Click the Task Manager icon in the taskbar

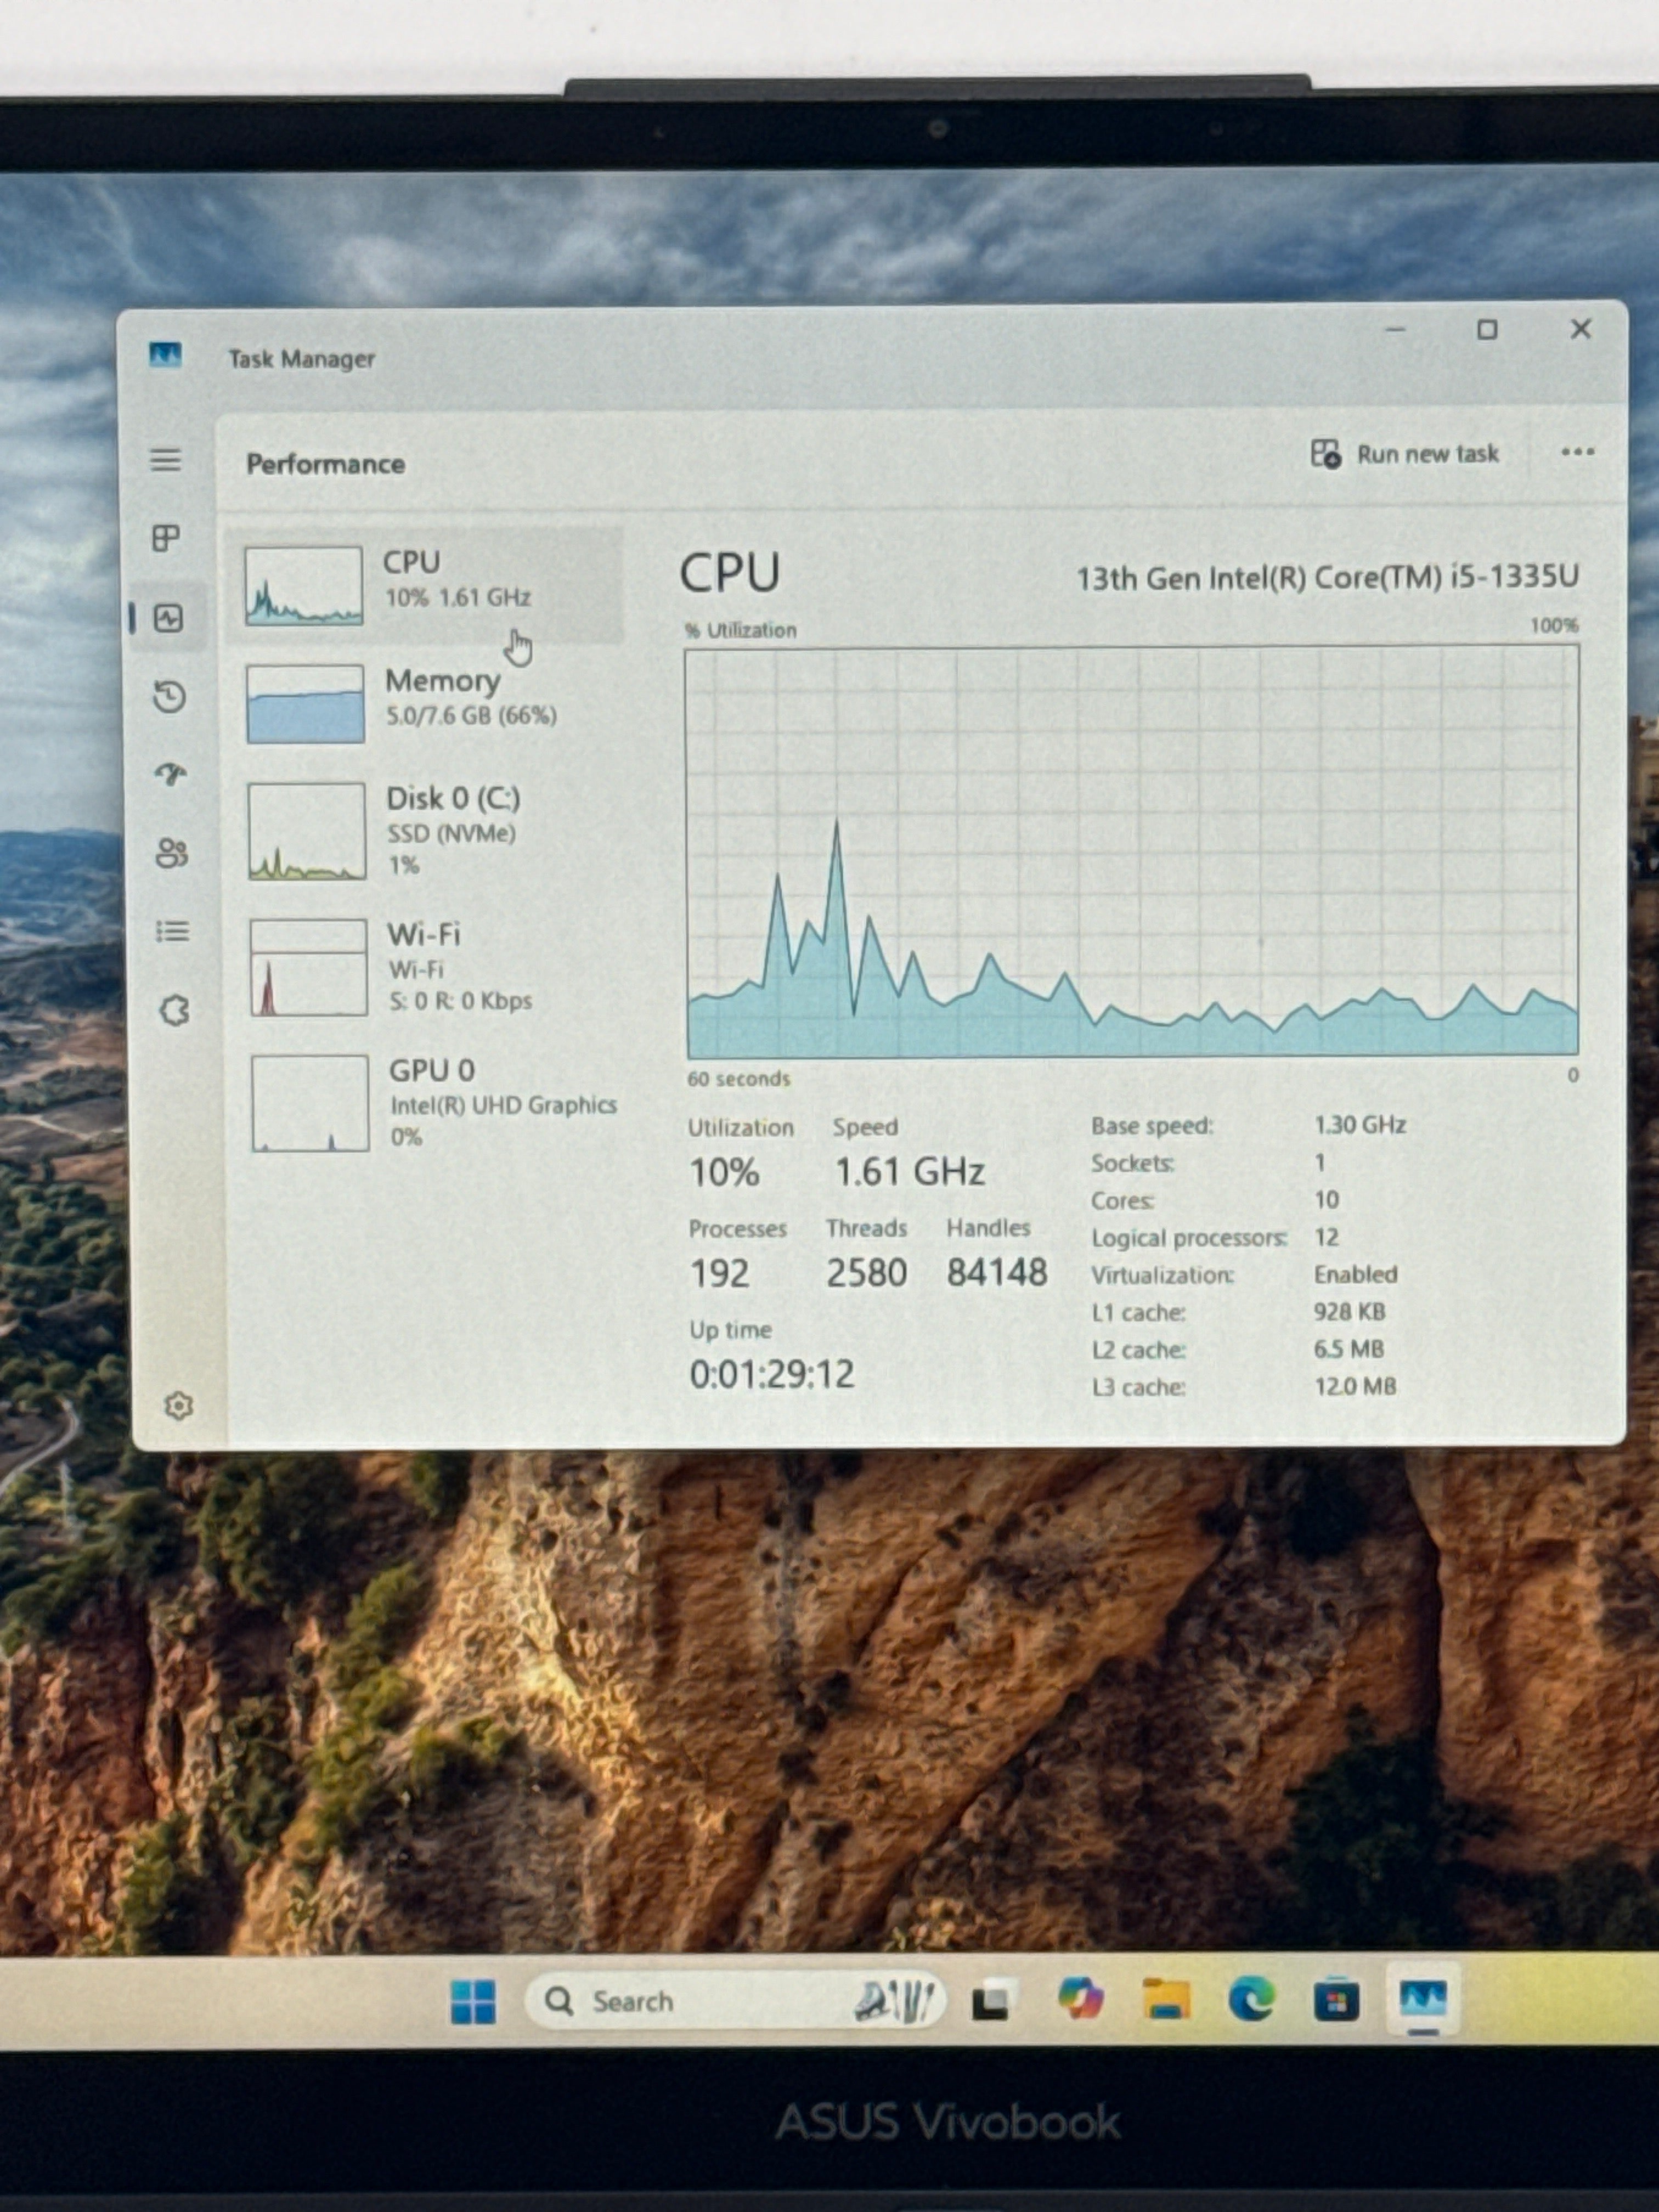coord(1423,1999)
